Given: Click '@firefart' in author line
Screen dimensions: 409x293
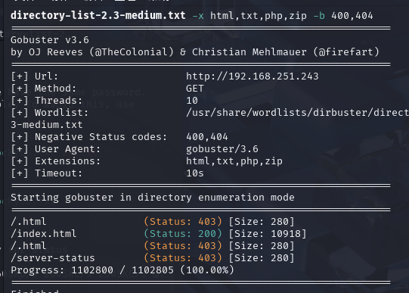Looking at the screenshot, I should [x=346, y=52].
